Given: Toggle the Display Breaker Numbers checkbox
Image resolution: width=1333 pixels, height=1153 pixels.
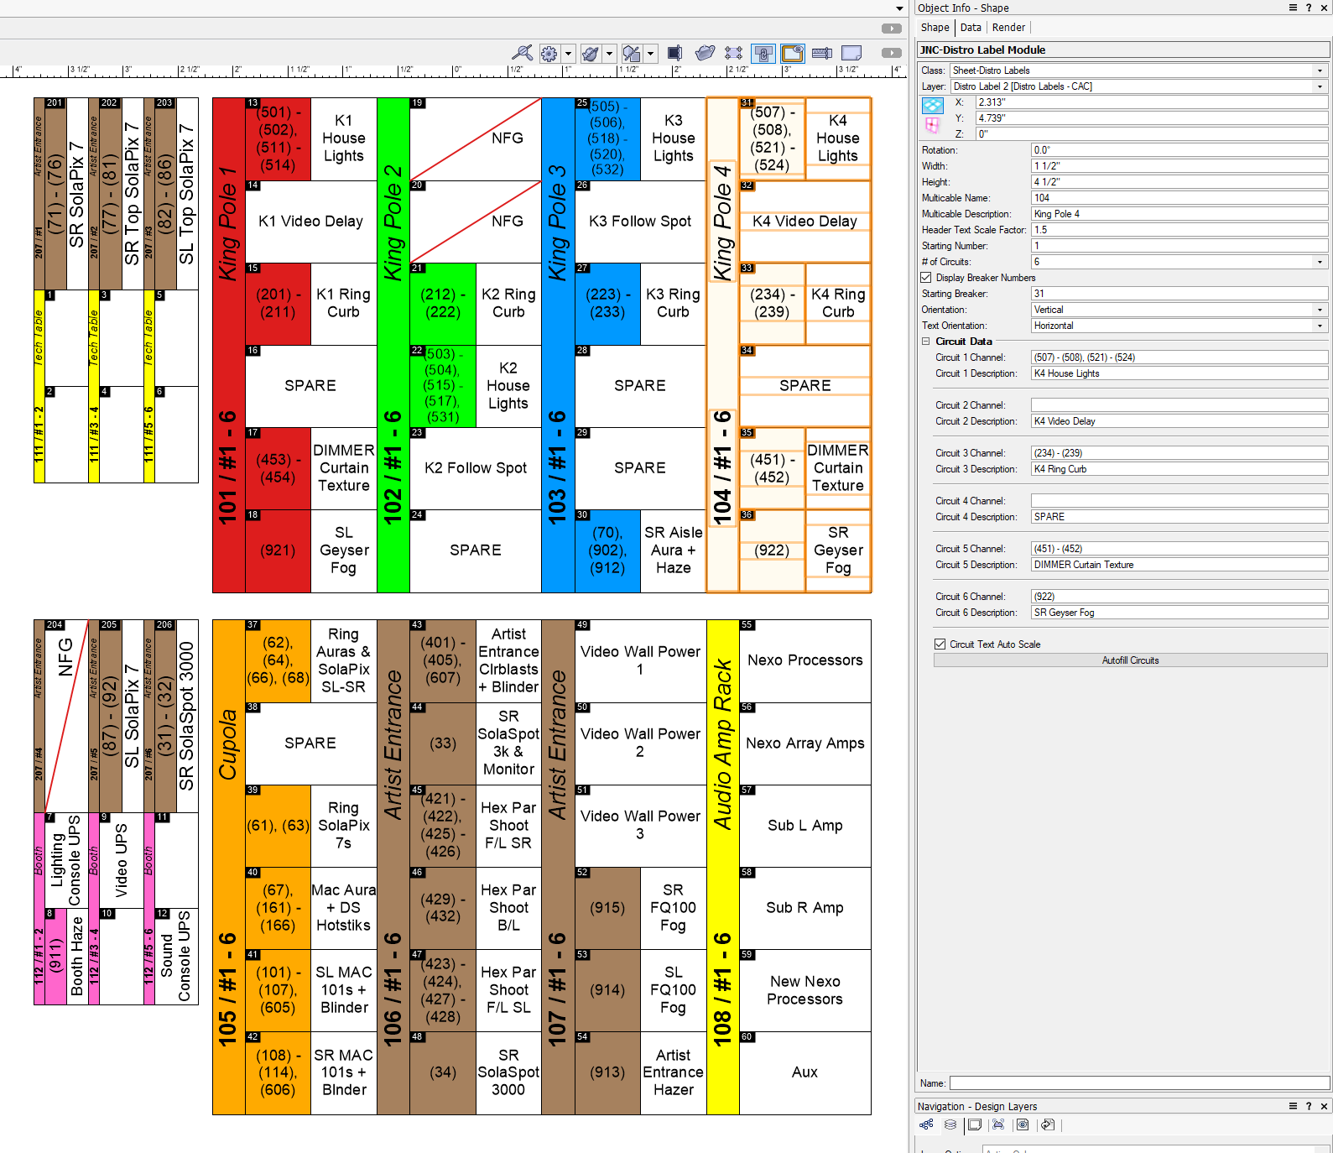Looking at the screenshot, I should [x=926, y=278].
